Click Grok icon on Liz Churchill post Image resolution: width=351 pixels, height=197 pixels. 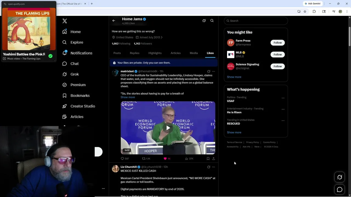tap(209, 167)
